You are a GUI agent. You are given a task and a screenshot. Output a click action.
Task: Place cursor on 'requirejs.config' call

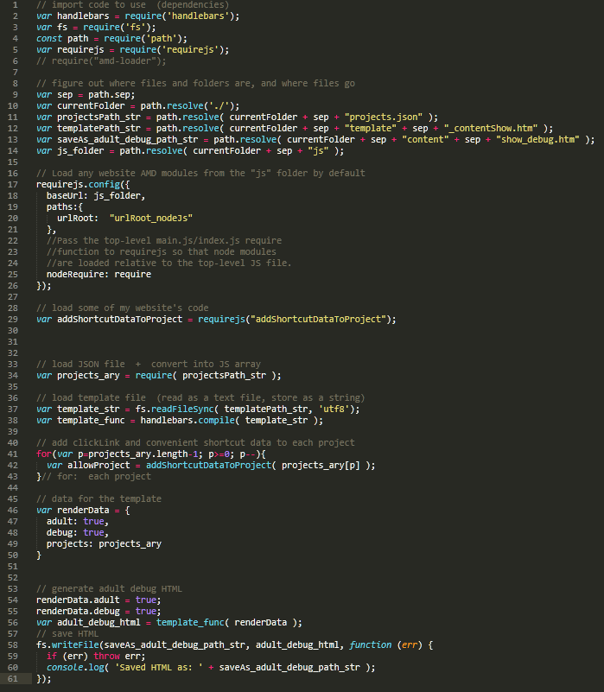pyautogui.click(x=78, y=184)
